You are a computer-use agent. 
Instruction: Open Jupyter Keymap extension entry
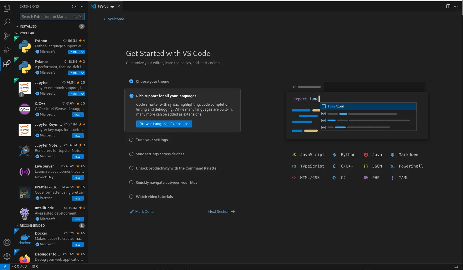(x=51, y=130)
